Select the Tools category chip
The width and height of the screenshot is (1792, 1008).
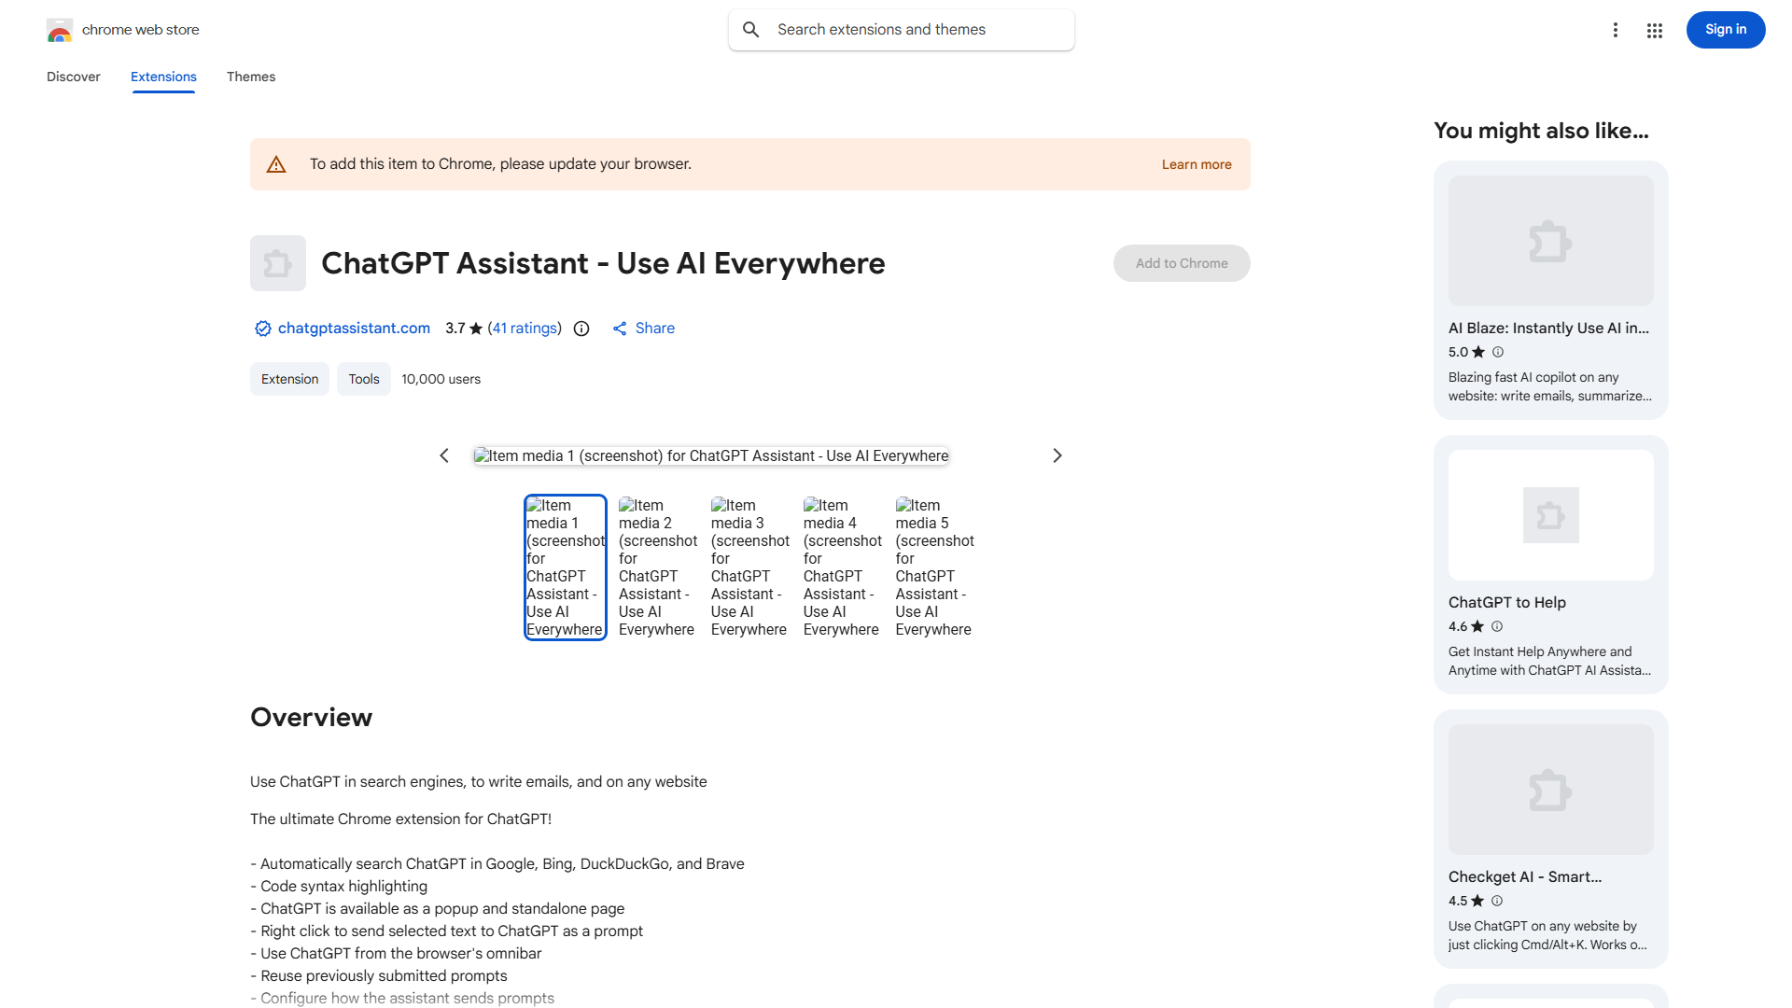point(363,379)
